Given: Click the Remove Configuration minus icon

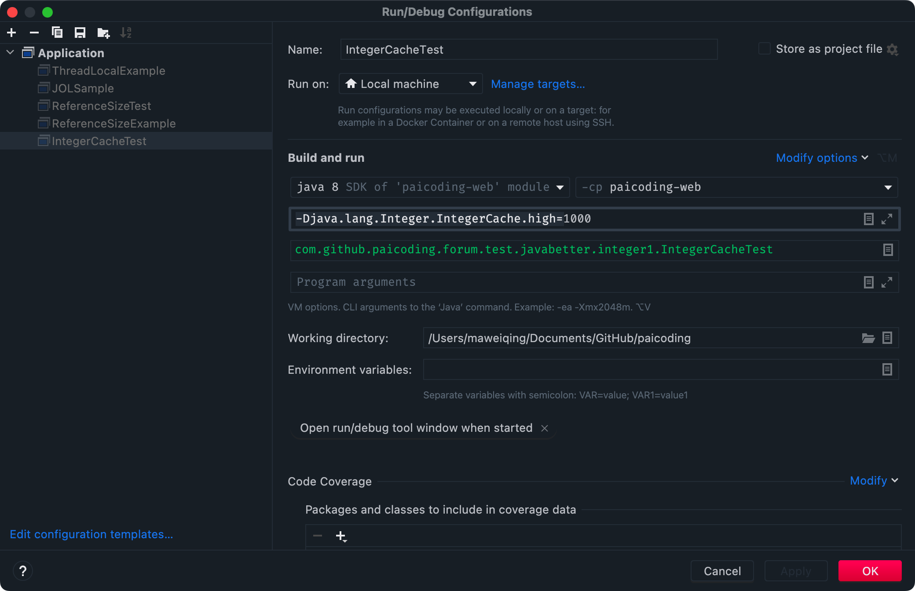Looking at the screenshot, I should pyautogui.click(x=34, y=33).
